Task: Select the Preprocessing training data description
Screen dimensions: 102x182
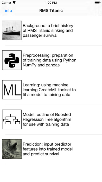Action: (49, 60)
